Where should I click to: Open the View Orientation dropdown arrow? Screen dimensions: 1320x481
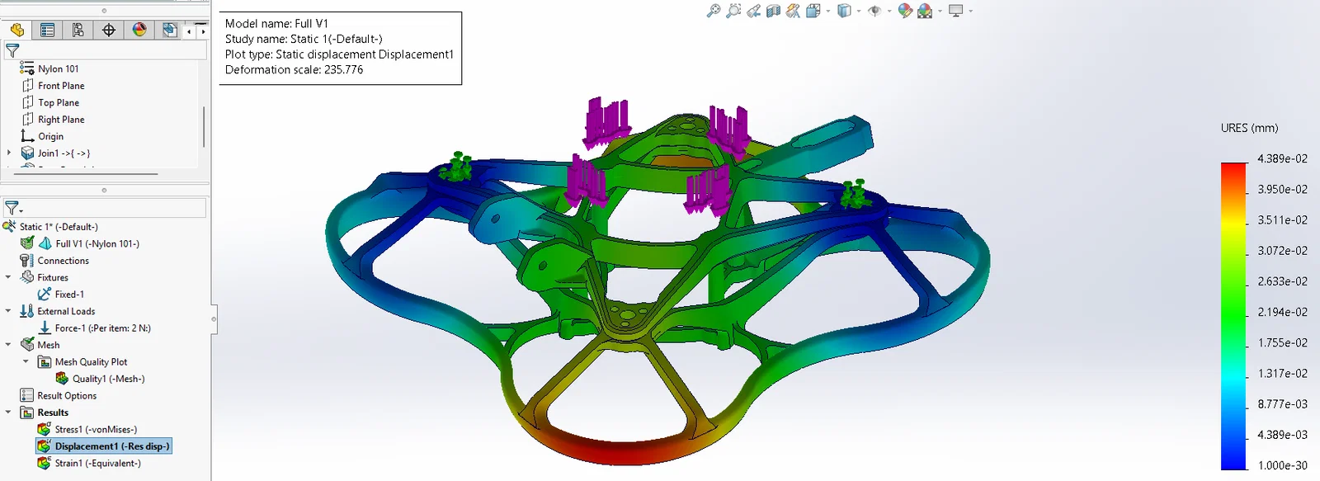pyautogui.click(x=827, y=12)
